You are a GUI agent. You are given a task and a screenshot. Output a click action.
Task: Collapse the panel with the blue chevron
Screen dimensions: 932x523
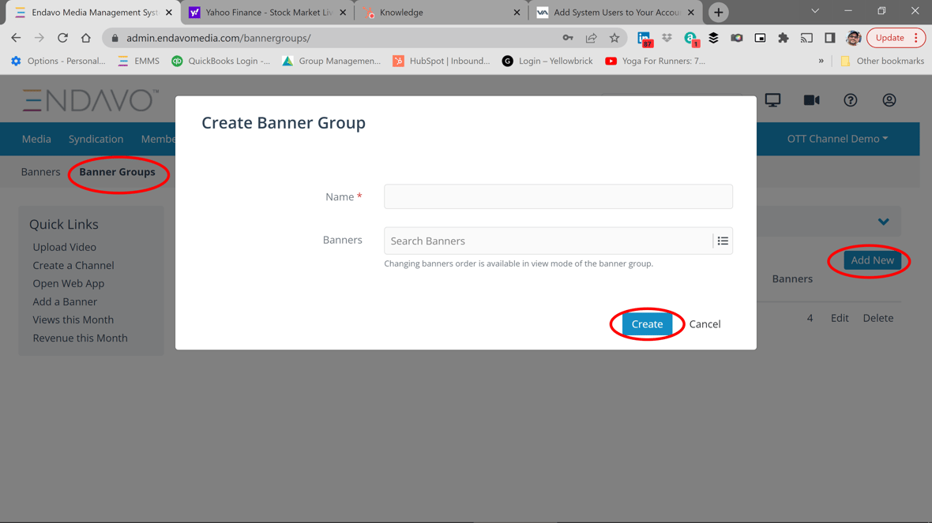pos(883,222)
